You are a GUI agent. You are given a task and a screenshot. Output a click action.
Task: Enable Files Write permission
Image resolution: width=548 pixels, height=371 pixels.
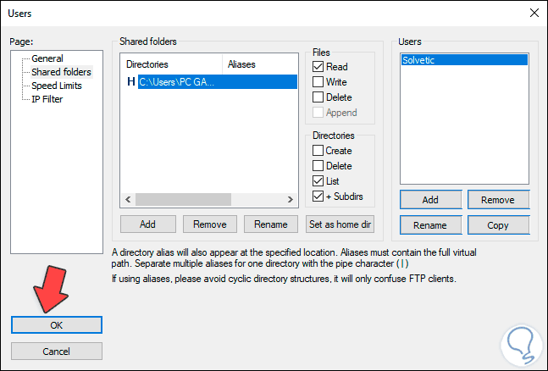[x=318, y=82]
